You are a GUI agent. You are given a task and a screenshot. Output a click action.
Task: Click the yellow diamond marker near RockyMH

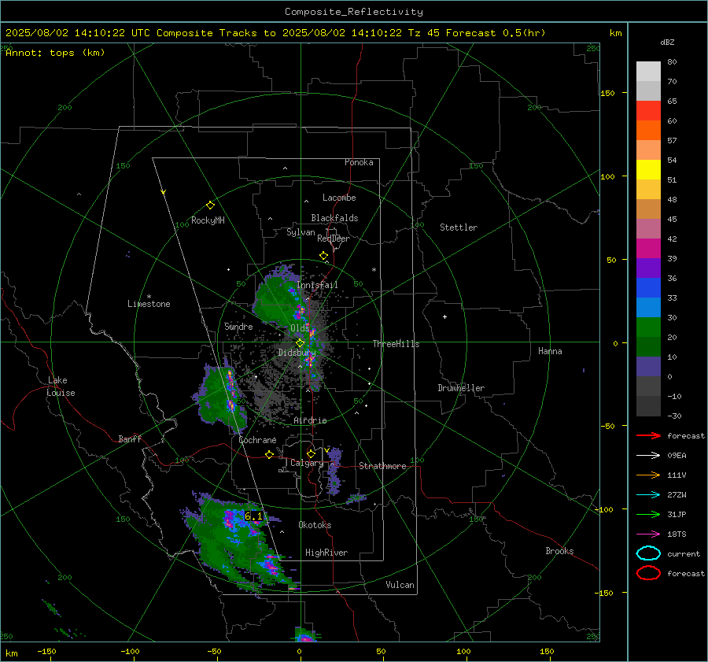click(x=210, y=205)
